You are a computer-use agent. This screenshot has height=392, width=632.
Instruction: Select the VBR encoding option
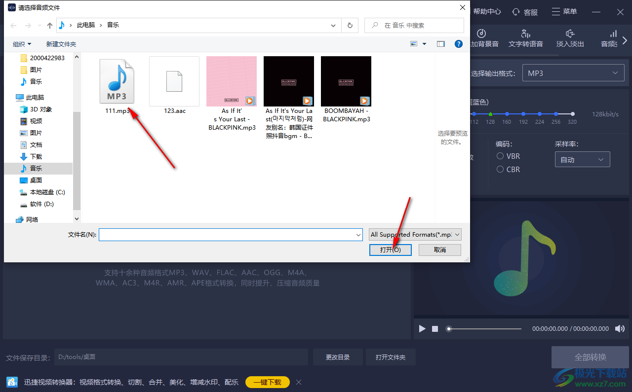tap(508, 156)
